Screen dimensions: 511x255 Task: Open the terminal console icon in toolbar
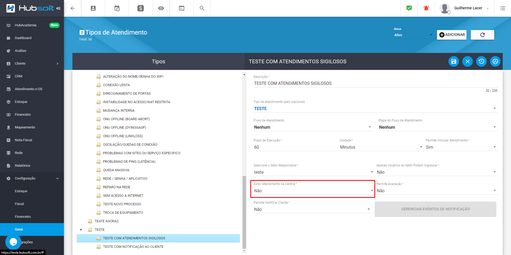(x=182, y=8)
